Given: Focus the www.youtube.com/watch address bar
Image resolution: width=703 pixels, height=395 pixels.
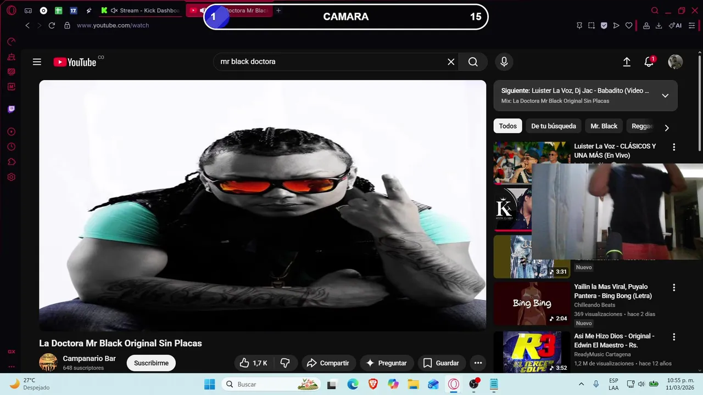Looking at the screenshot, I should [x=113, y=25].
